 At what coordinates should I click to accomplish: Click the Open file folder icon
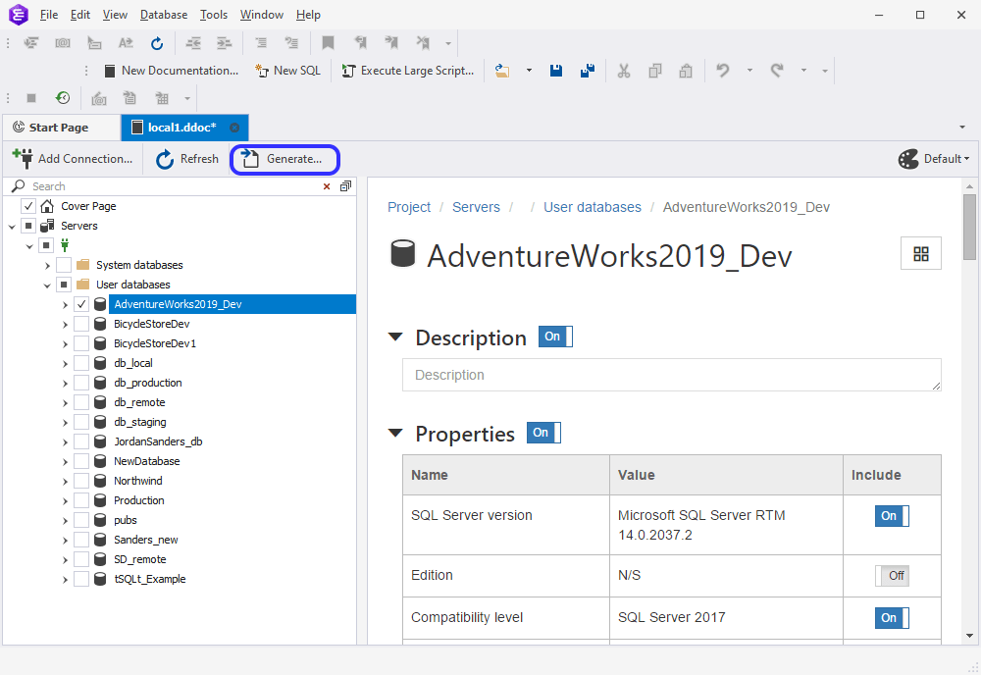click(x=501, y=71)
